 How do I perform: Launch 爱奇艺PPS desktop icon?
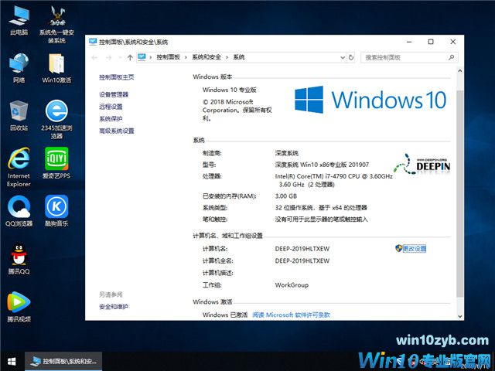pyautogui.click(x=56, y=163)
